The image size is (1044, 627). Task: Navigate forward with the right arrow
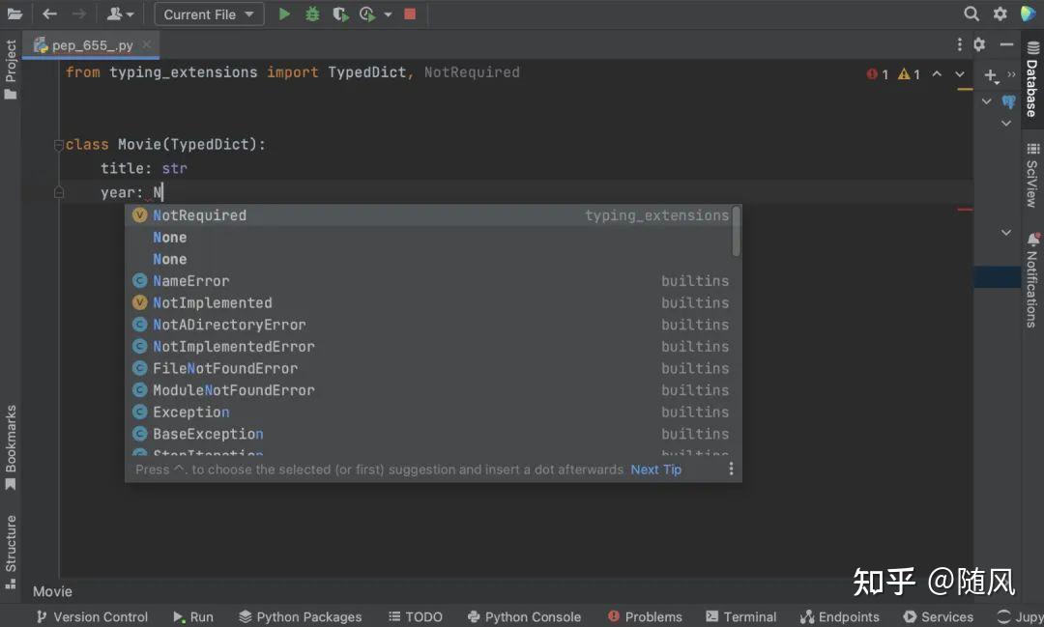78,14
